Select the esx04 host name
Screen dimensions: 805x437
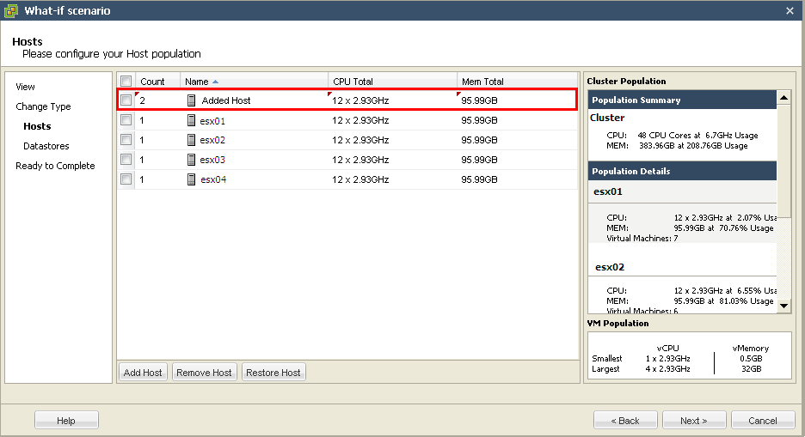(213, 179)
